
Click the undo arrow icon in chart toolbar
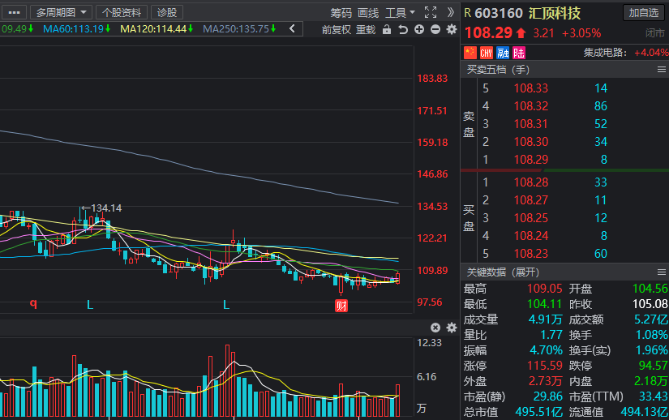403,29
